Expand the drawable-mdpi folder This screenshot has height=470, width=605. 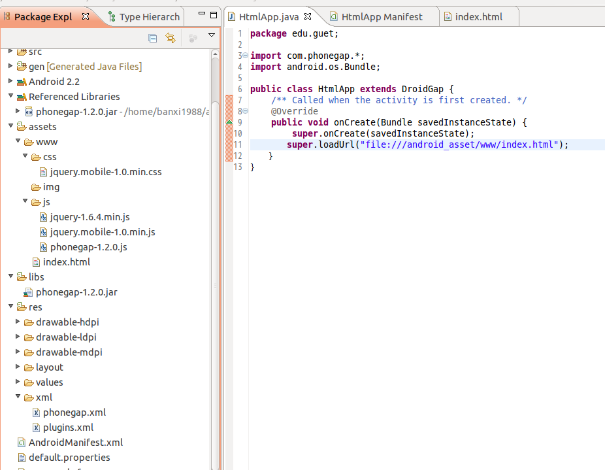pyautogui.click(x=18, y=352)
